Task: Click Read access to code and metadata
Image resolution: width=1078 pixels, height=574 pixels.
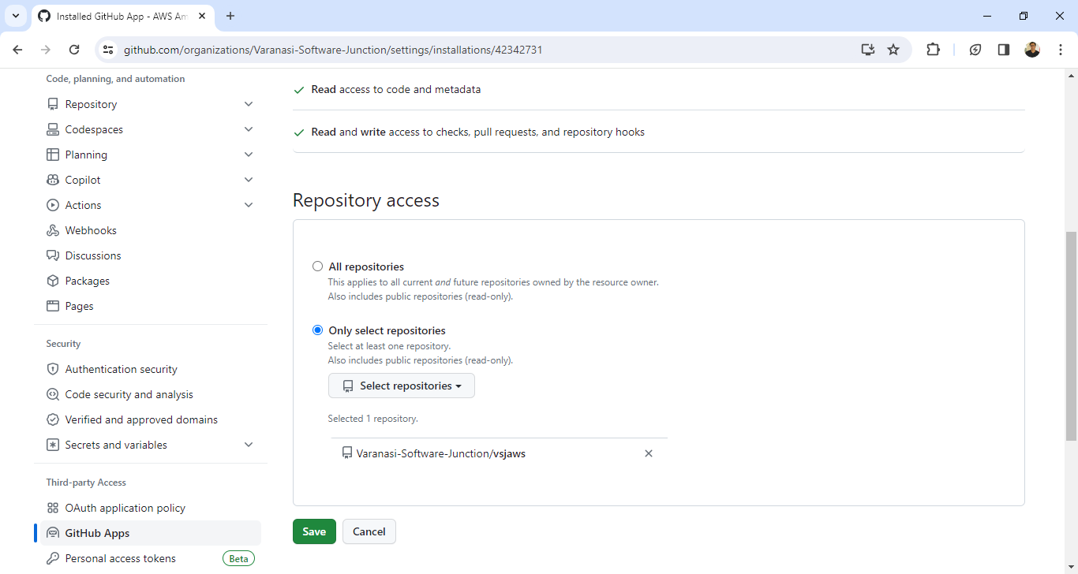Action: (396, 90)
